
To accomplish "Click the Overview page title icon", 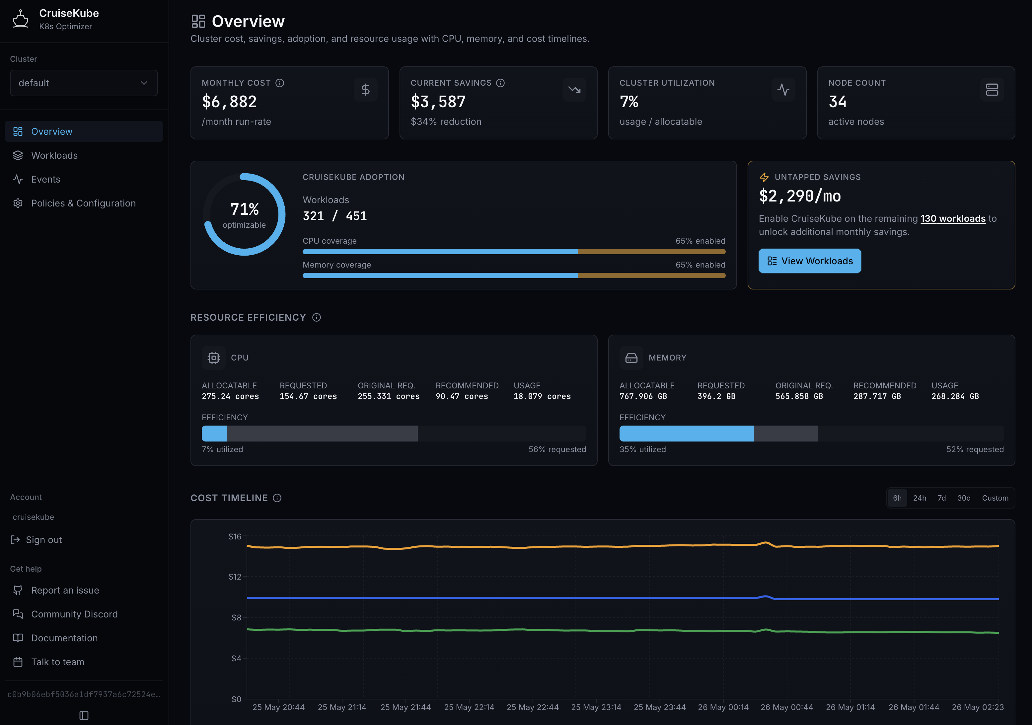I will pyautogui.click(x=198, y=21).
